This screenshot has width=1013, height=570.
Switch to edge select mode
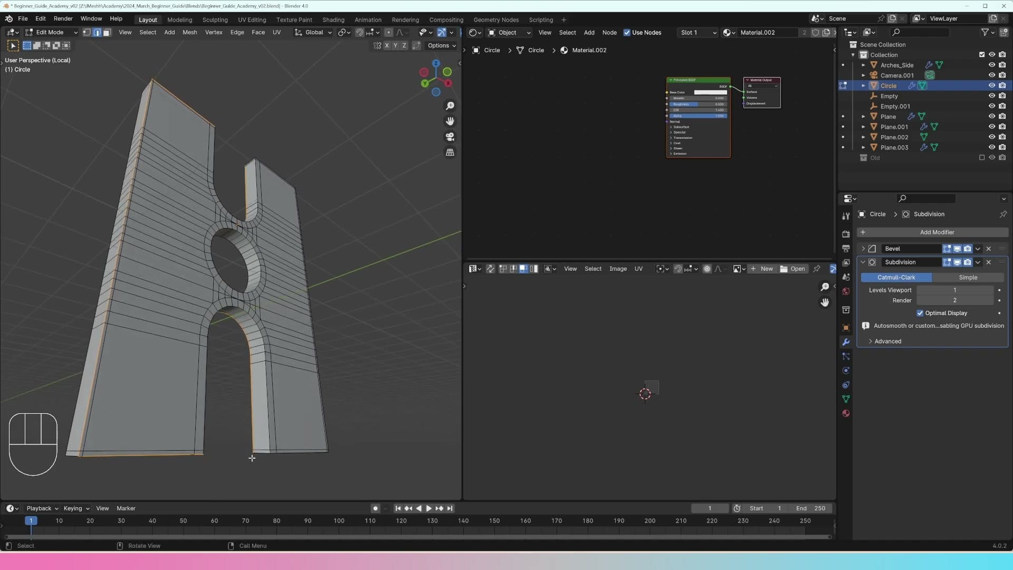pos(97,33)
